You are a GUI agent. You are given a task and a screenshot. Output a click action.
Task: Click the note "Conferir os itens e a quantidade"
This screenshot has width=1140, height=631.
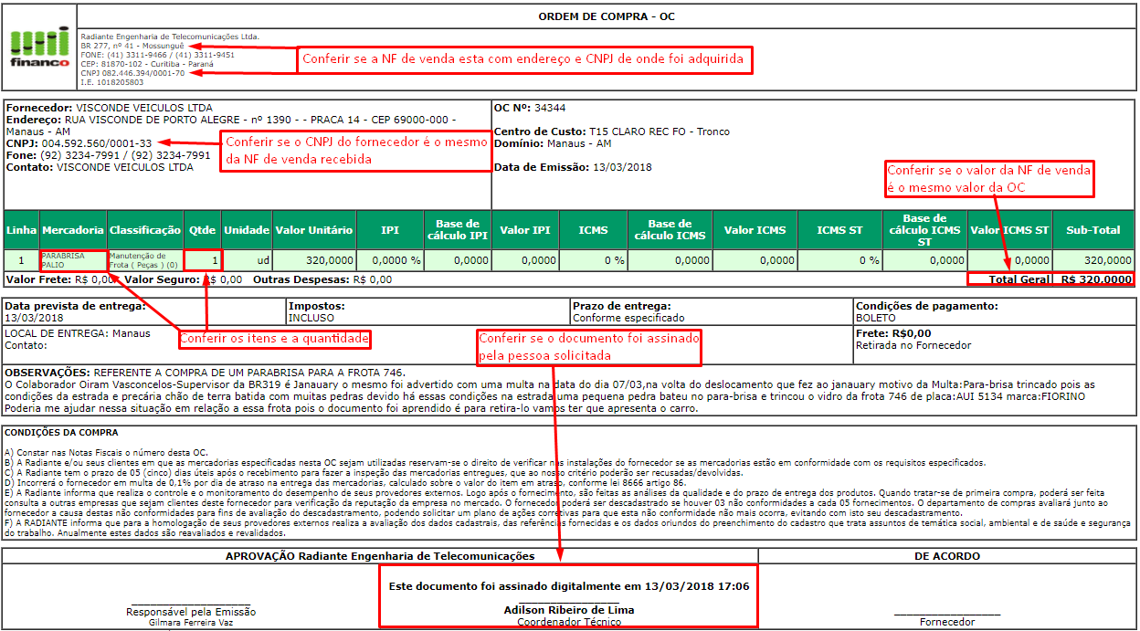[274, 340]
